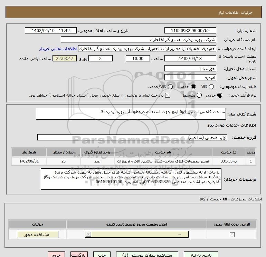Click the توضیحات خریدار text area

point(131,179)
